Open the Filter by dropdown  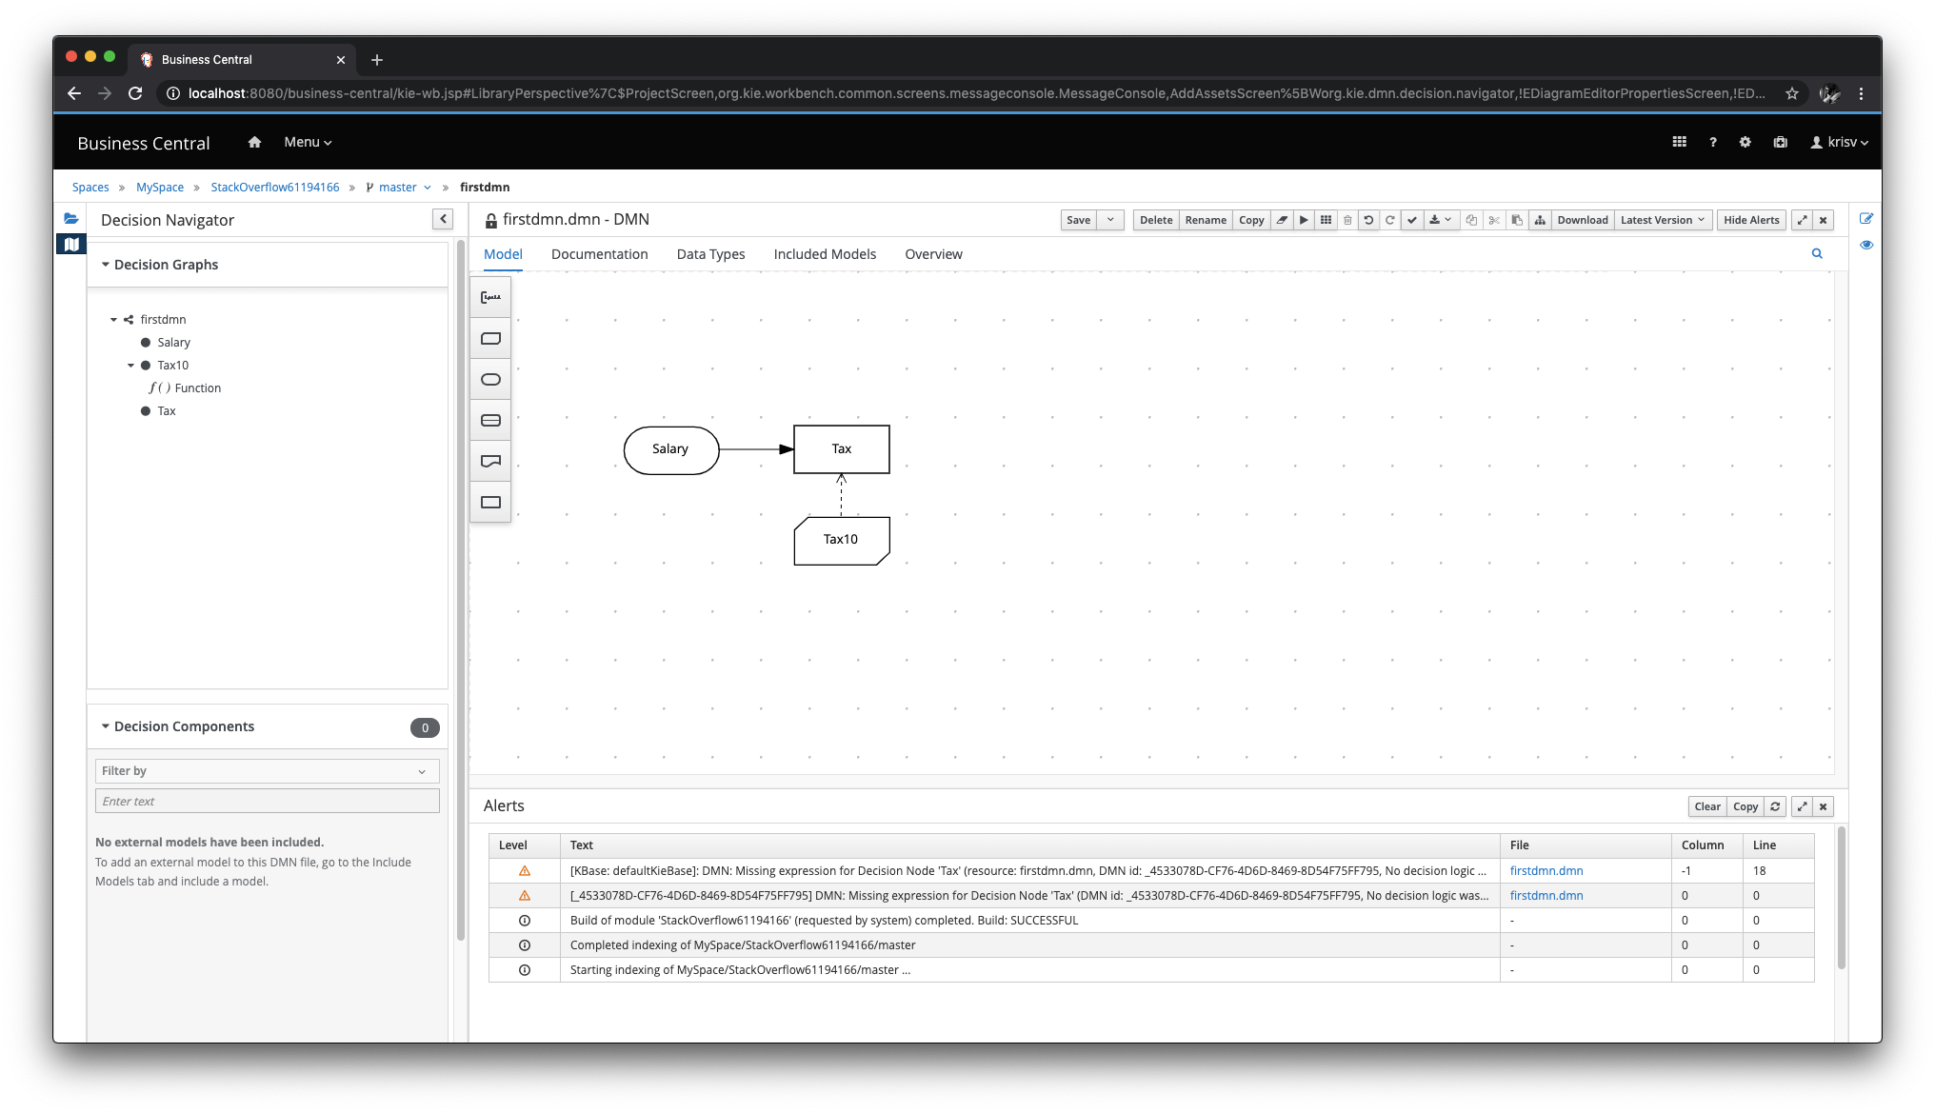(267, 771)
